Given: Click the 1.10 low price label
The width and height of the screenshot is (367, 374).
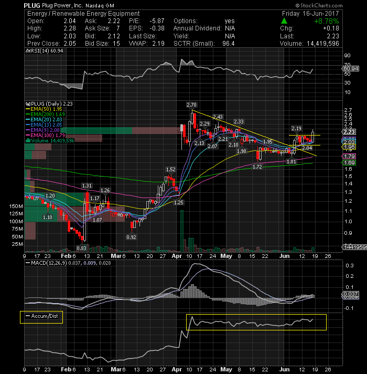Looking at the screenshot, I should pos(48,217).
